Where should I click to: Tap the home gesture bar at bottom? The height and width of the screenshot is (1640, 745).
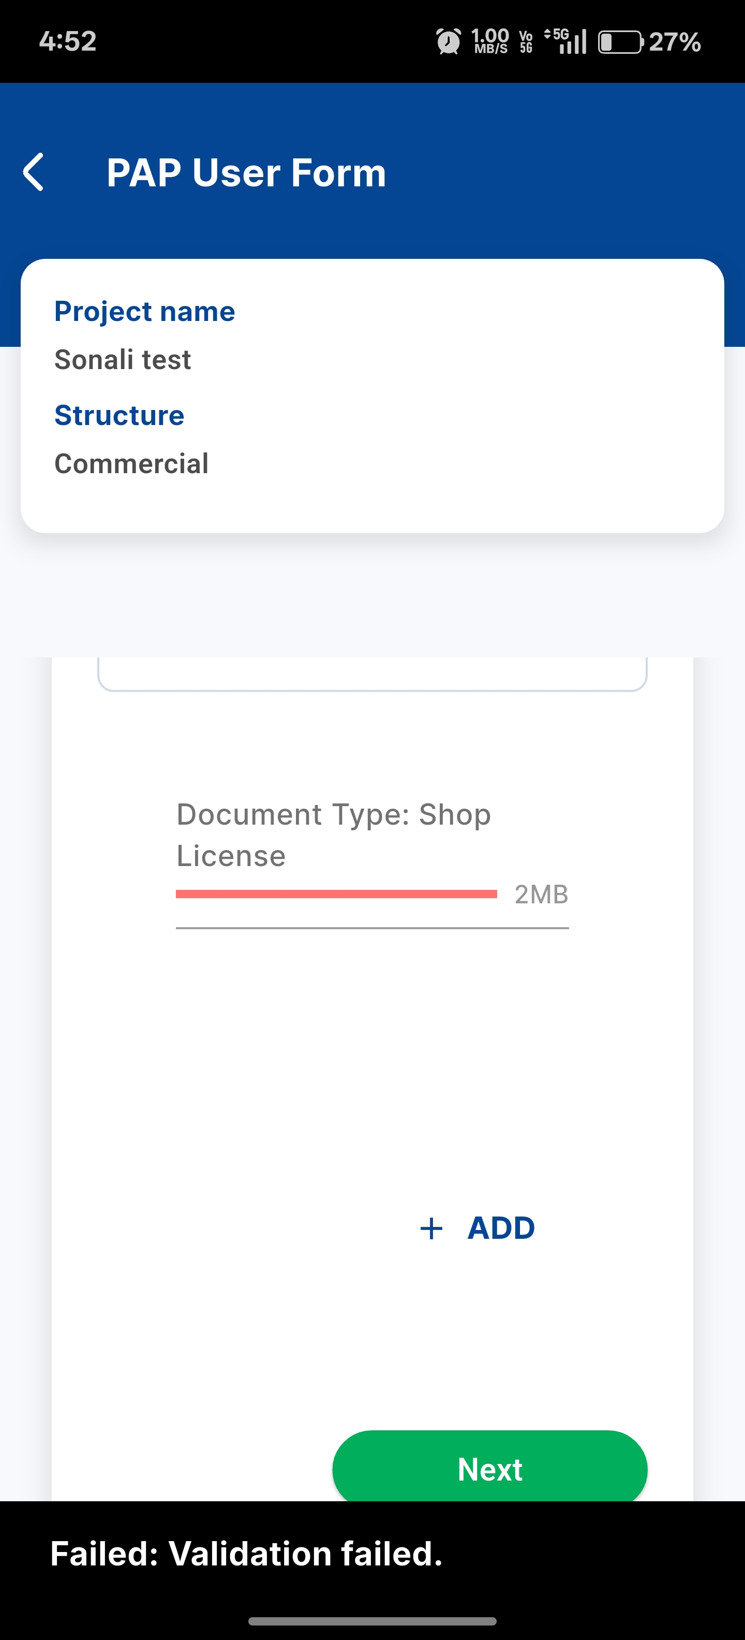(x=372, y=1621)
